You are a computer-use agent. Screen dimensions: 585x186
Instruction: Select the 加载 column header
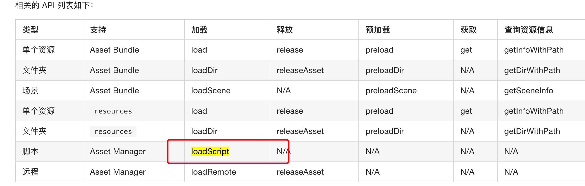click(199, 30)
